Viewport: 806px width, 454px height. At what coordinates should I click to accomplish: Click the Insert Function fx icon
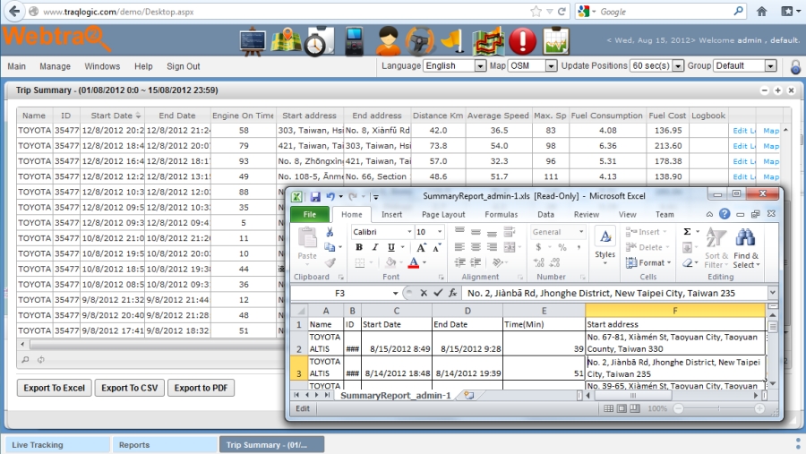452,293
